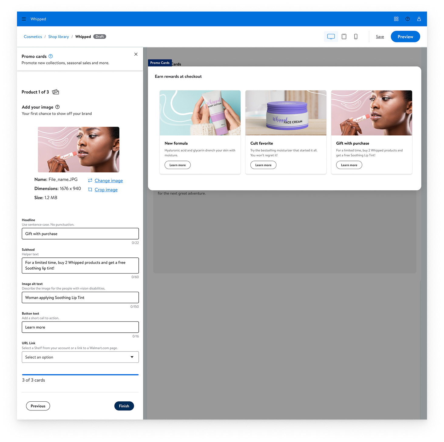This screenshot has width=444, height=442.
Task: Open the hamburger navigation menu
Action: click(24, 19)
